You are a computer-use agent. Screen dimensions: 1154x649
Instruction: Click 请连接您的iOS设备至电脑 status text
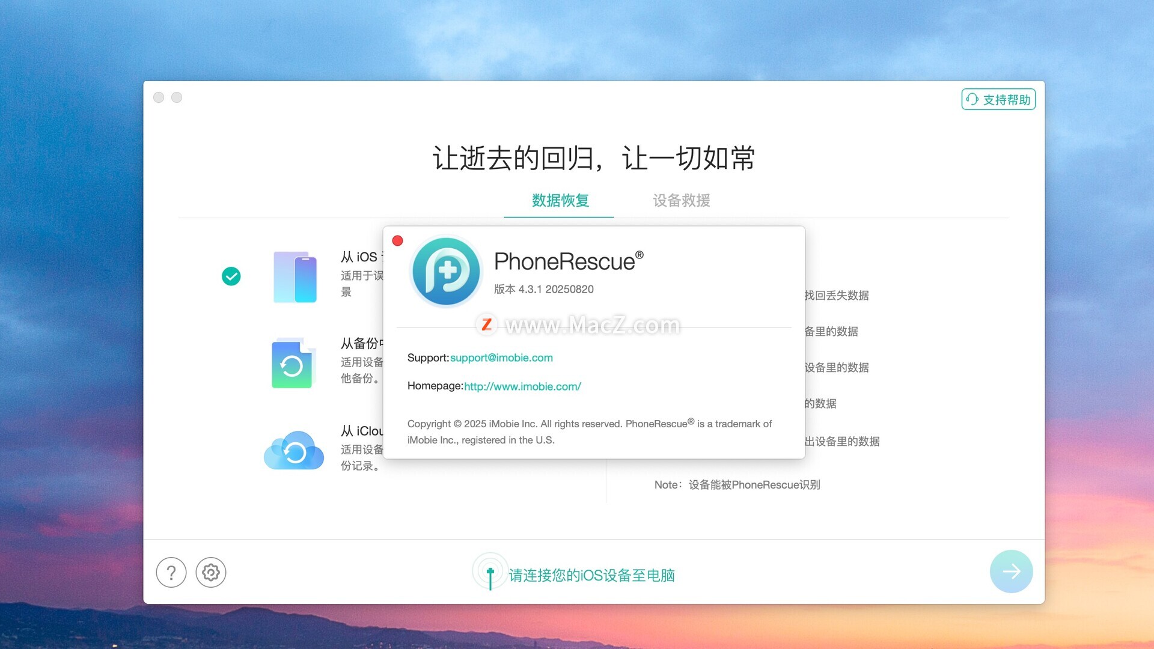click(x=591, y=575)
